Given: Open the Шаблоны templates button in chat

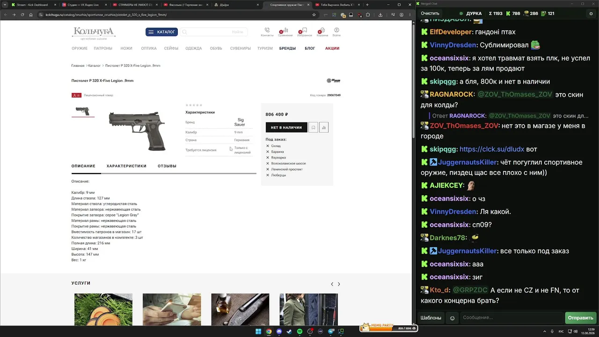Looking at the screenshot, I should 431,318.
